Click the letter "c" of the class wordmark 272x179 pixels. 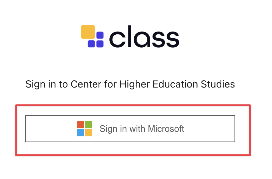116,39
